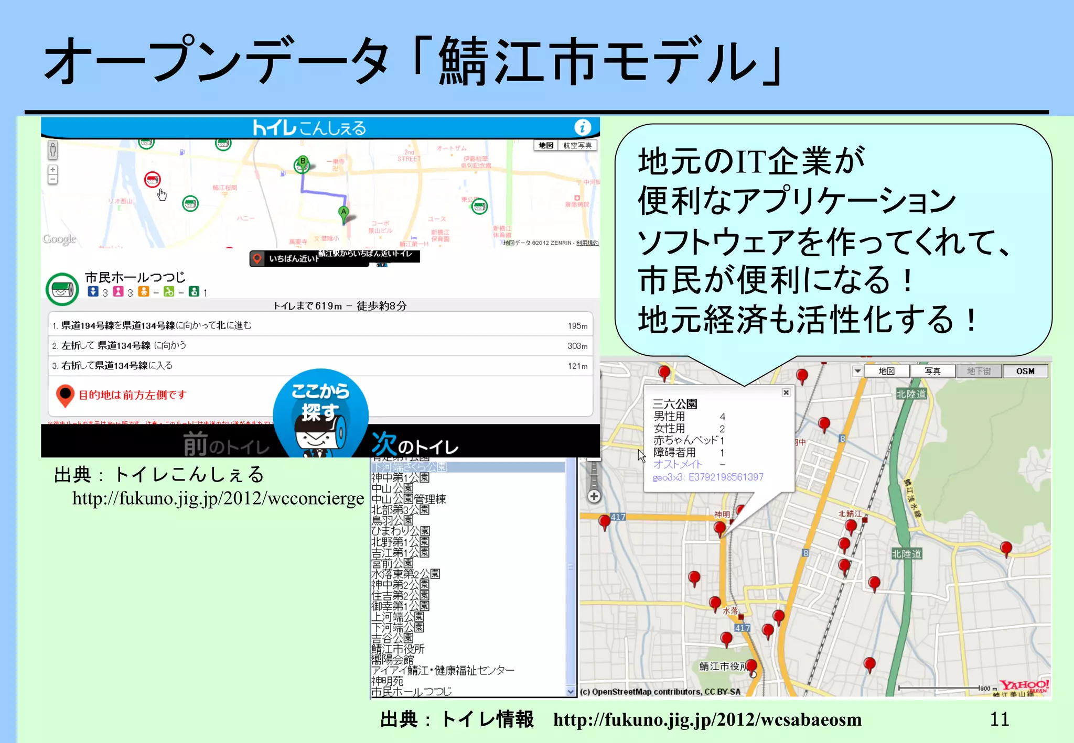
Task: Click the geo3x3 code link in the popup
Action: pyautogui.click(x=708, y=477)
